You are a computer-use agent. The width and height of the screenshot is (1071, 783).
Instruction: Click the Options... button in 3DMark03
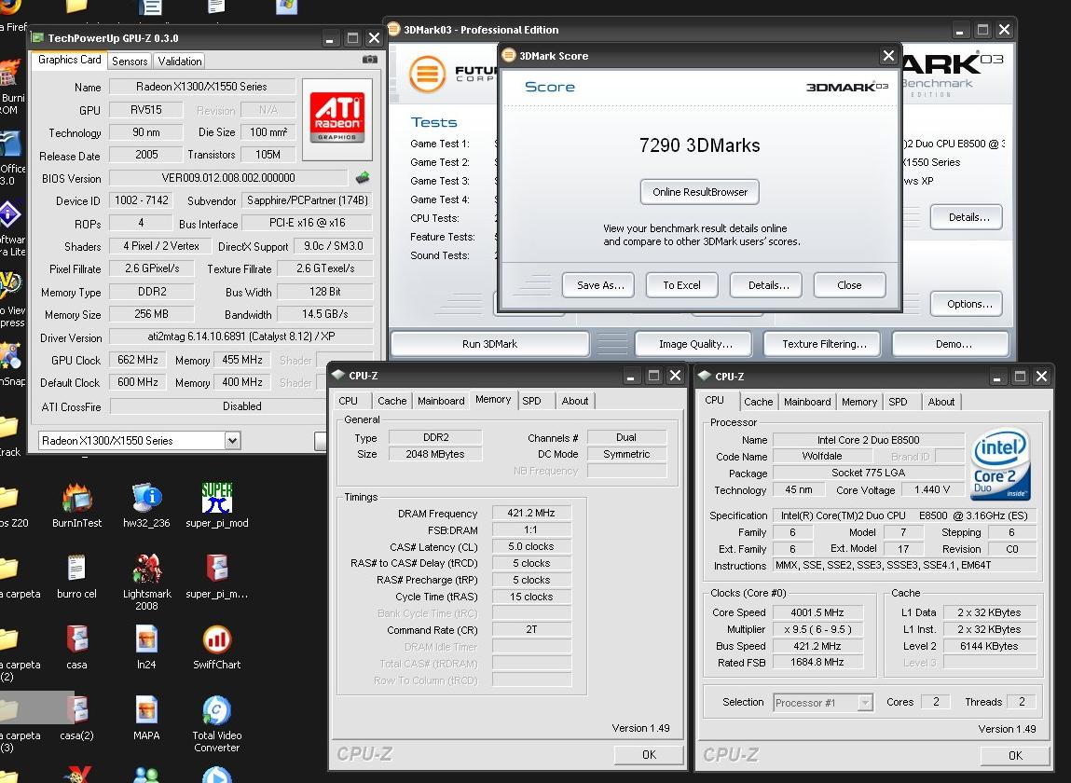pyautogui.click(x=967, y=304)
